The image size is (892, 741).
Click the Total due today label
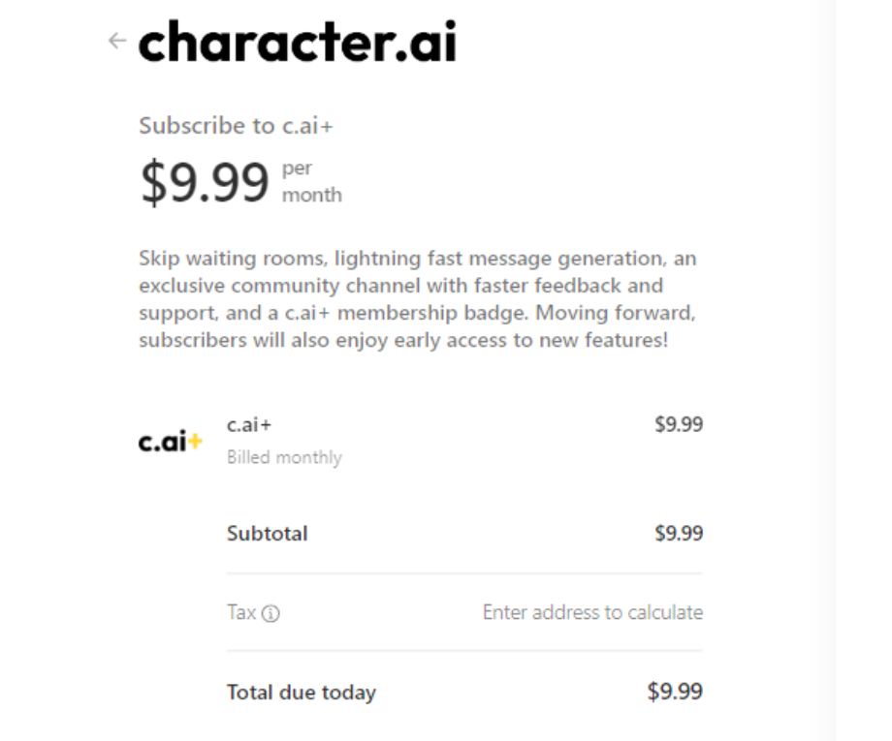click(302, 693)
